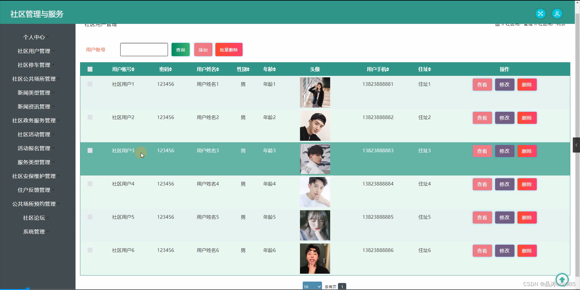Delete the 社区用户6 record
Screen dimensions: 580x290
pyautogui.click(x=527, y=251)
